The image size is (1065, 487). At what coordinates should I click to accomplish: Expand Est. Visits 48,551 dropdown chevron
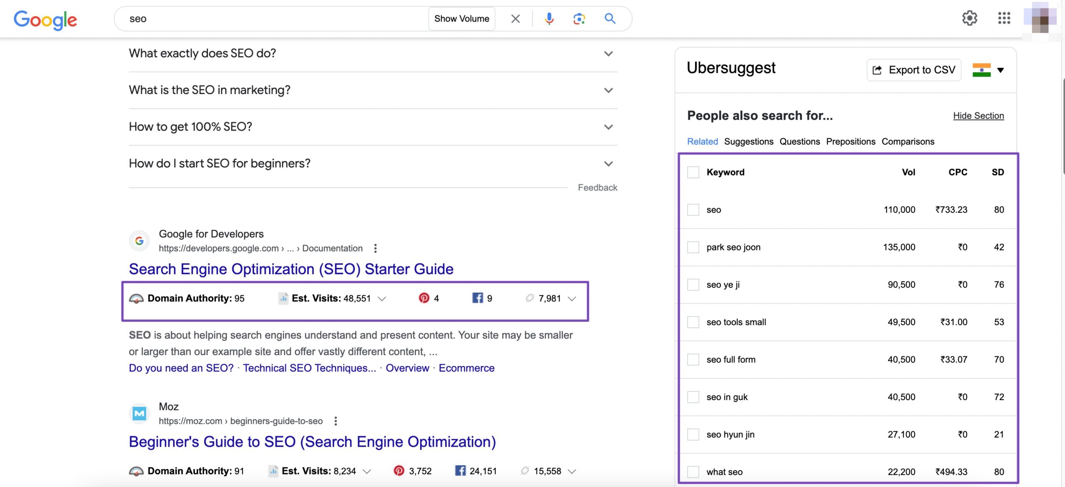381,299
